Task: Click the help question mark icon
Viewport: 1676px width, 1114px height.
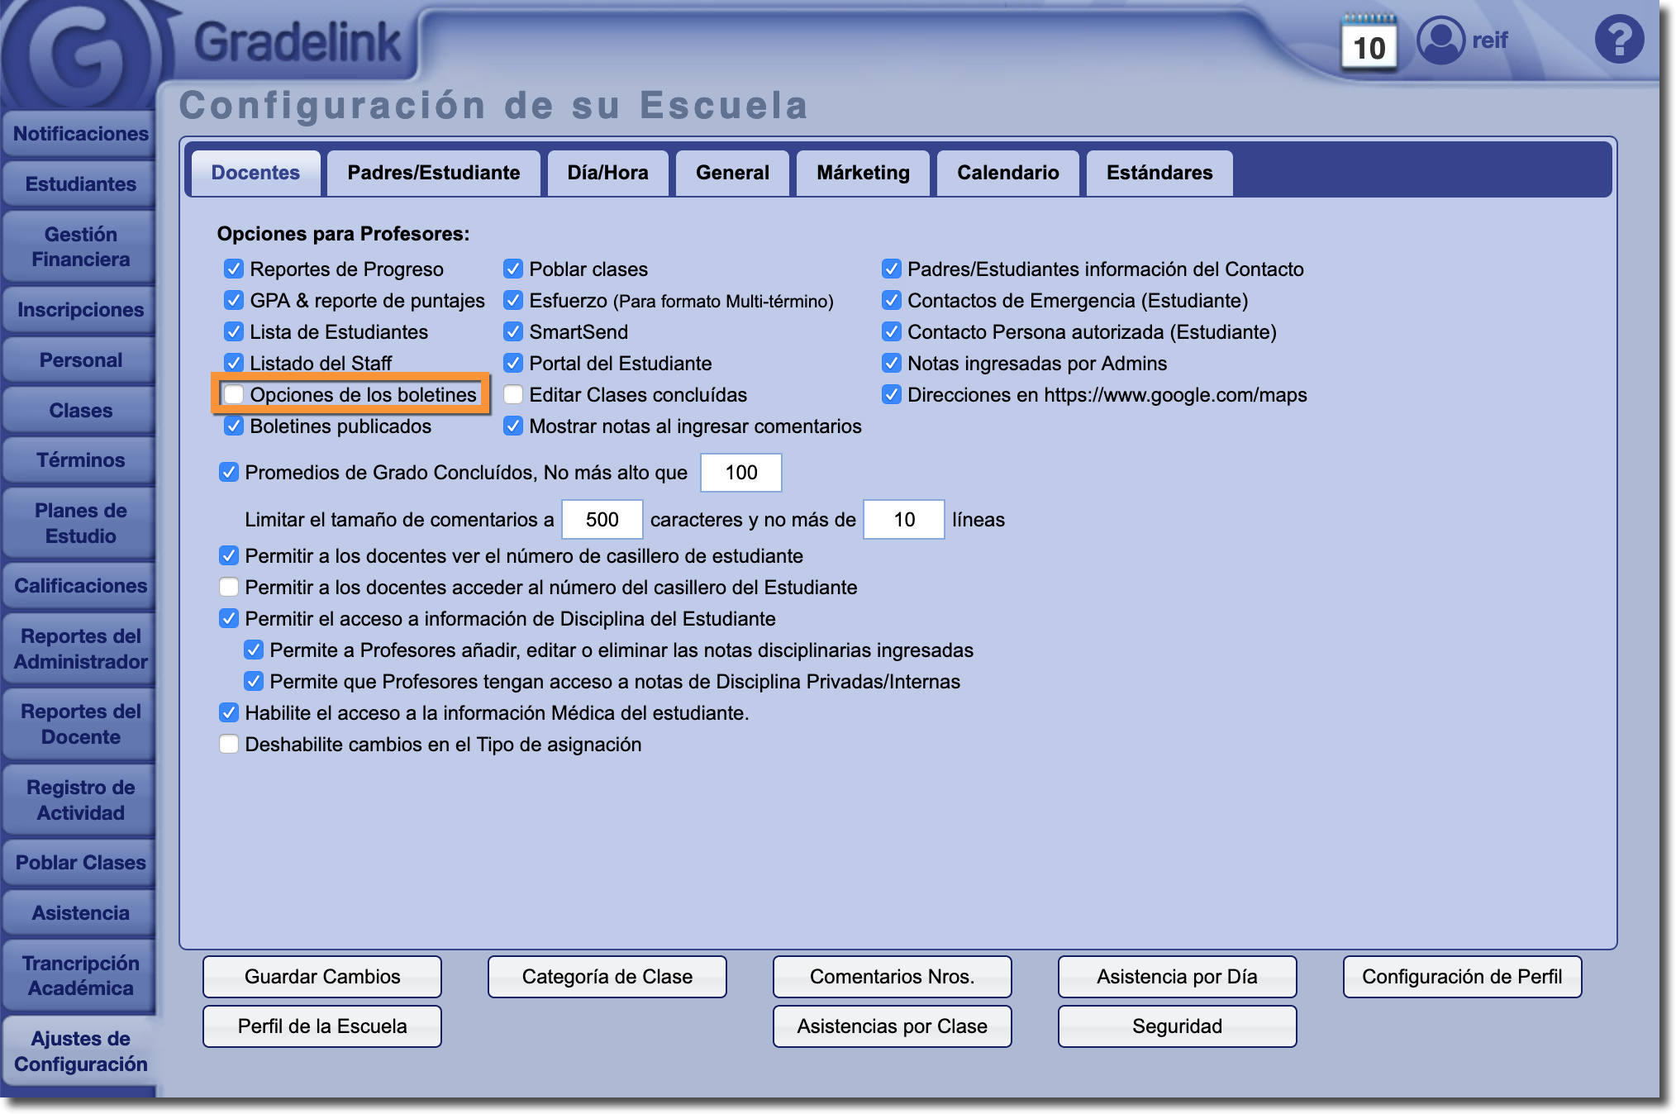Action: [x=1618, y=40]
